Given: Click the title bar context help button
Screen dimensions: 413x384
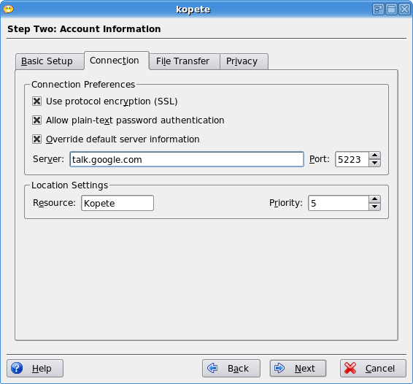Looking at the screenshot, I should tap(378, 9).
